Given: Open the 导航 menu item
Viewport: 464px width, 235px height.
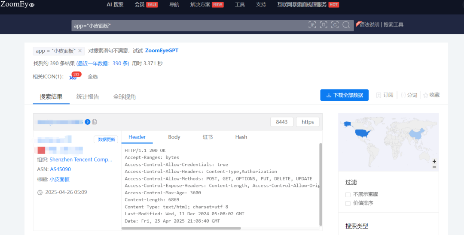Looking at the screenshot, I should (174, 4).
